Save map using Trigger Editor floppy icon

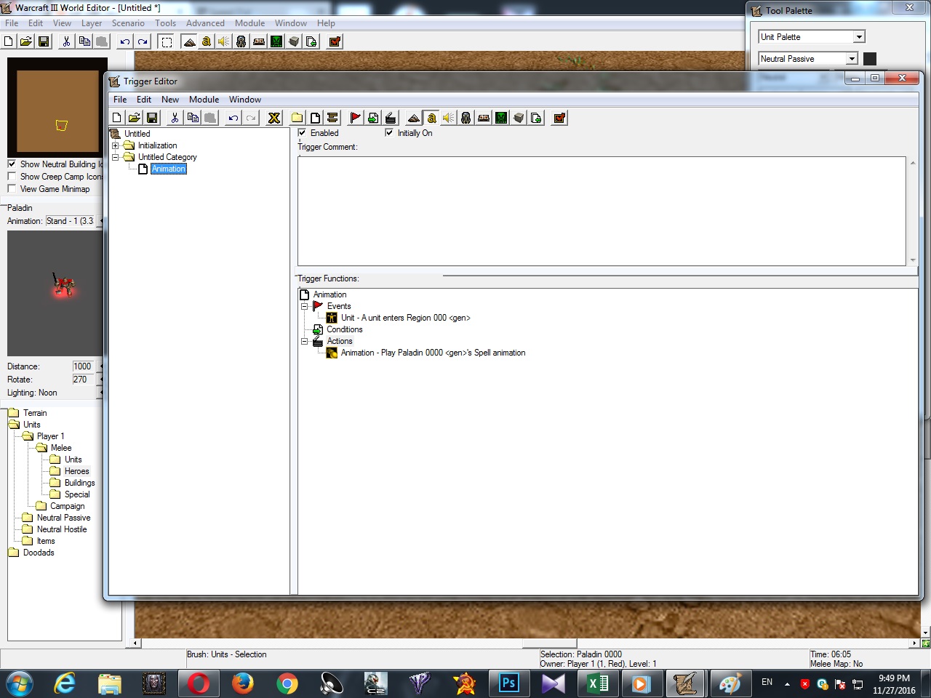point(152,118)
